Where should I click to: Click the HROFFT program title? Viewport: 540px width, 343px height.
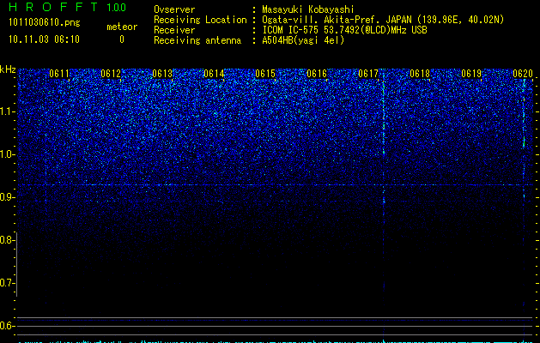[53, 7]
